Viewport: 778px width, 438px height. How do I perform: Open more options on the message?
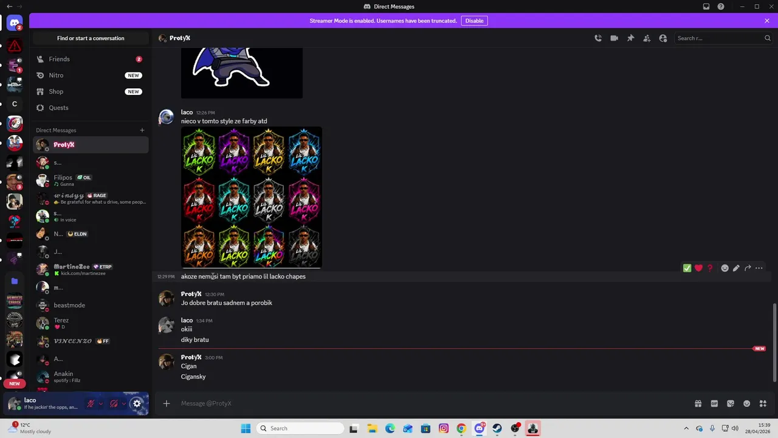(x=759, y=268)
